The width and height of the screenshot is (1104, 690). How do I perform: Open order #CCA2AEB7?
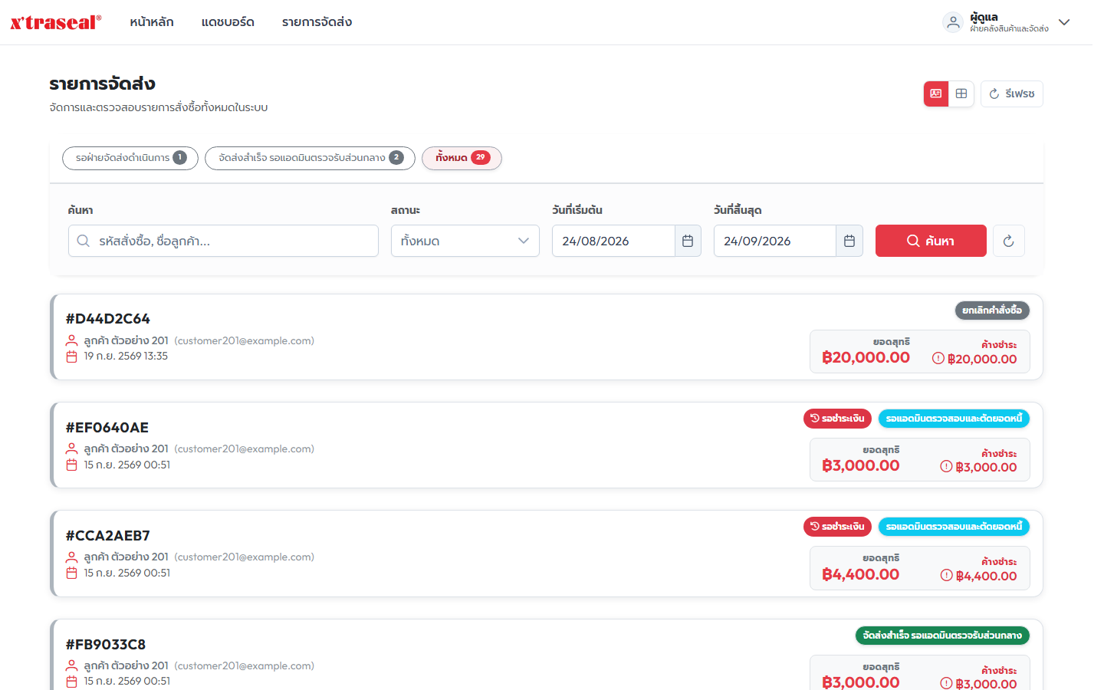(x=108, y=535)
